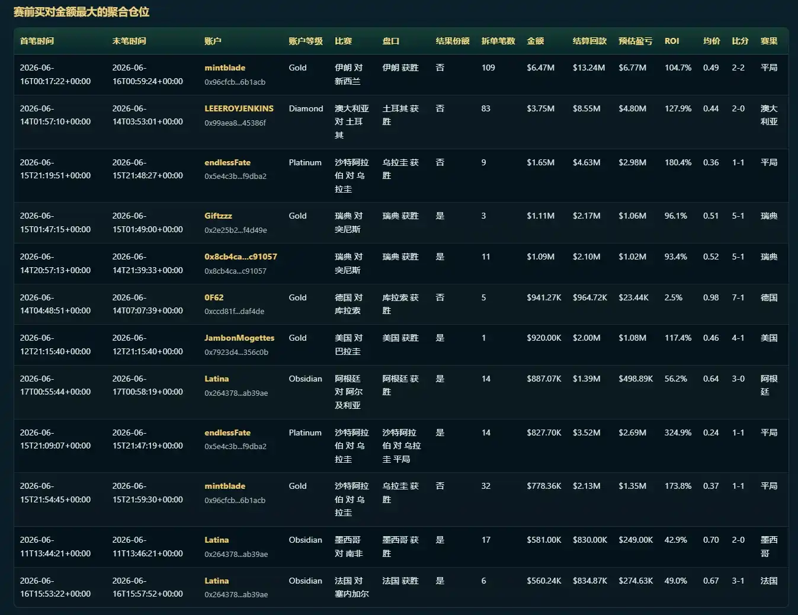Click the 德国 对 库拉索 match cell

coord(348,304)
